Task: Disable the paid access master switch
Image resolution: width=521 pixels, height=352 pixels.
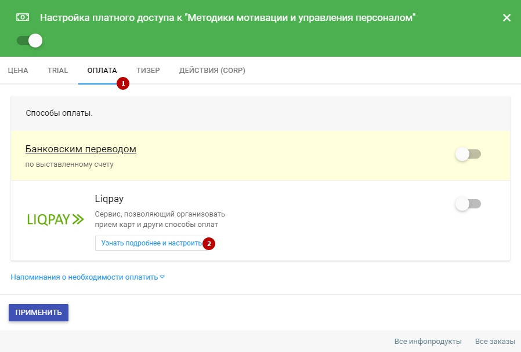Action: [x=30, y=41]
